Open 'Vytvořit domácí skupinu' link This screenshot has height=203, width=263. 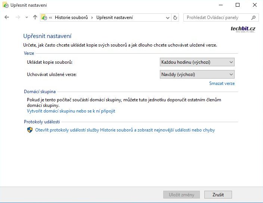[x=71, y=111]
